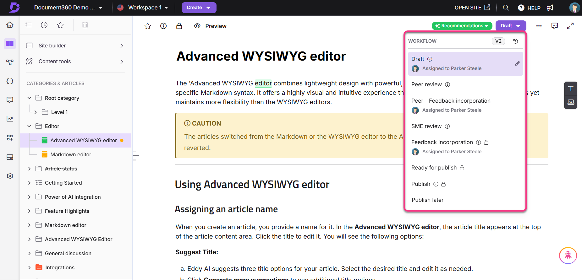Screen dimensions: 582x280
Task: Open the More options ellipsis menu
Action: point(539,26)
